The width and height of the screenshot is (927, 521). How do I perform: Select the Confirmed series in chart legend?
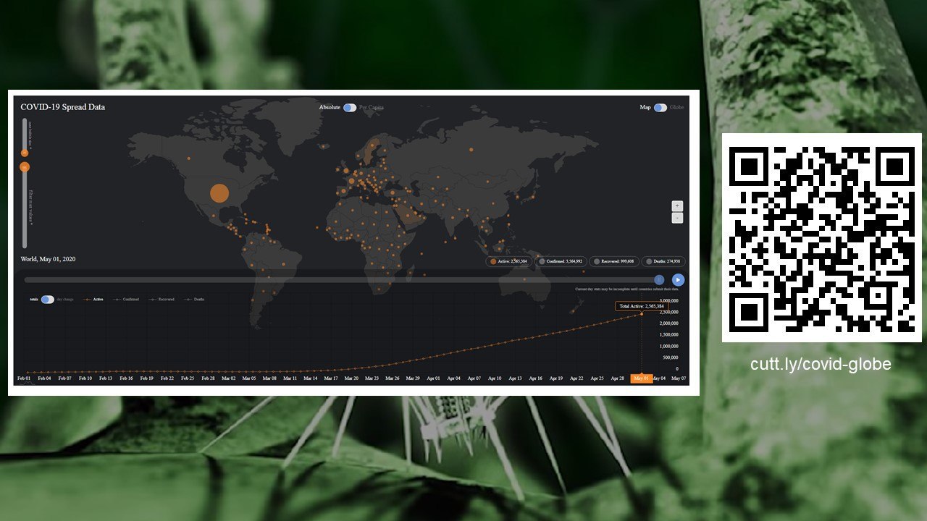[x=127, y=299]
